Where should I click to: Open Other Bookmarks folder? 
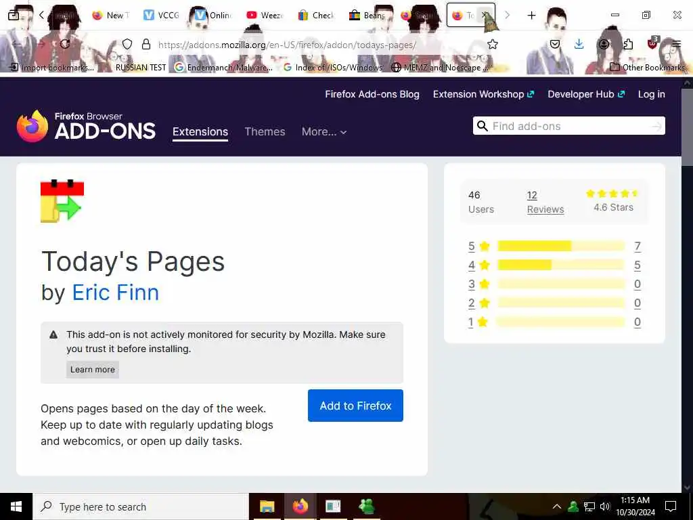coord(648,67)
